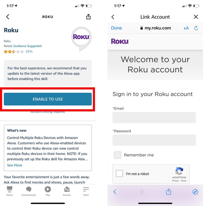
Task: Click the Password input field
Action: tap(154, 140)
